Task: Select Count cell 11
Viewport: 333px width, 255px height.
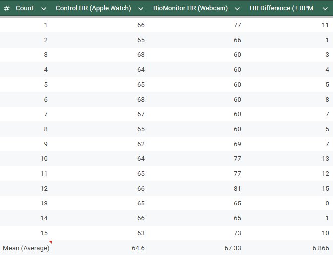Action: coord(44,173)
